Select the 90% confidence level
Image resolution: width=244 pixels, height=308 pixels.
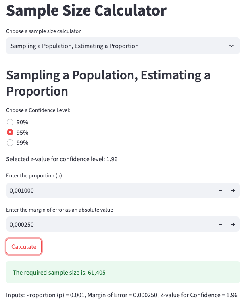coord(10,122)
